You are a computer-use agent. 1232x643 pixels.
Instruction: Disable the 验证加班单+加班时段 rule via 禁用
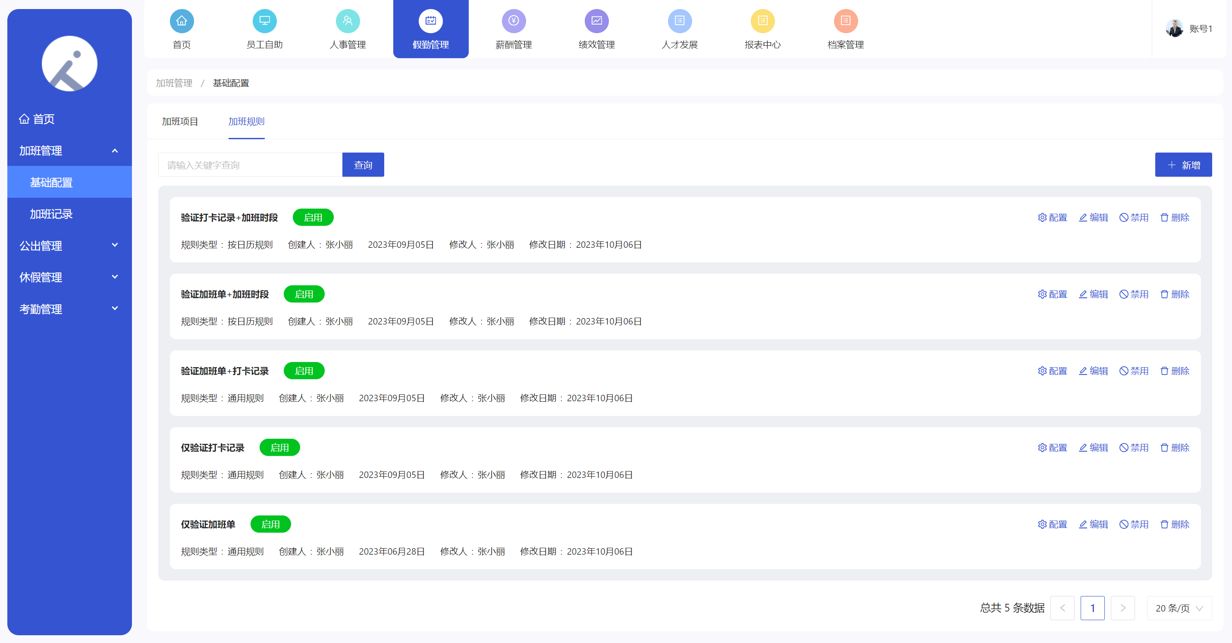click(x=1135, y=294)
